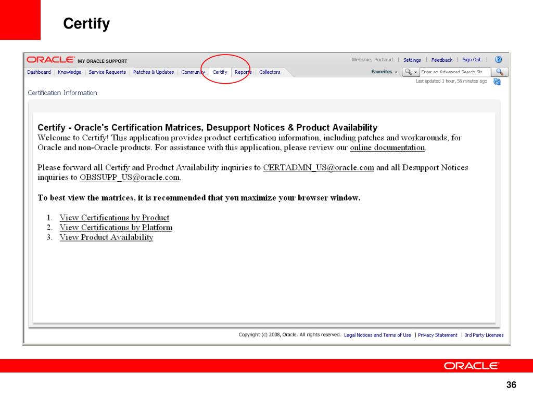Screen dimensions: 533x399
Task: Click the refresh icon beside Last updated
Action: tap(497, 82)
